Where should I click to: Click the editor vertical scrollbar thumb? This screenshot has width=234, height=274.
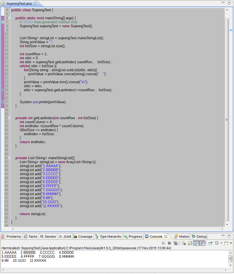pos(227,120)
